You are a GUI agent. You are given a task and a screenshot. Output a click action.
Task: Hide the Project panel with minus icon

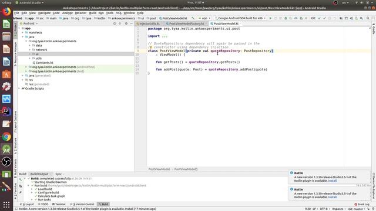[132, 23]
